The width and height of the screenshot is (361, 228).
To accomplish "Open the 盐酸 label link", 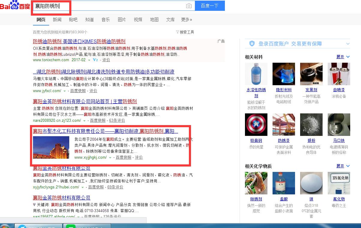I will [284, 199].
